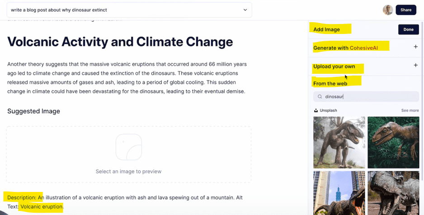
Task: Click the From the web heading
Action: tap(330, 84)
